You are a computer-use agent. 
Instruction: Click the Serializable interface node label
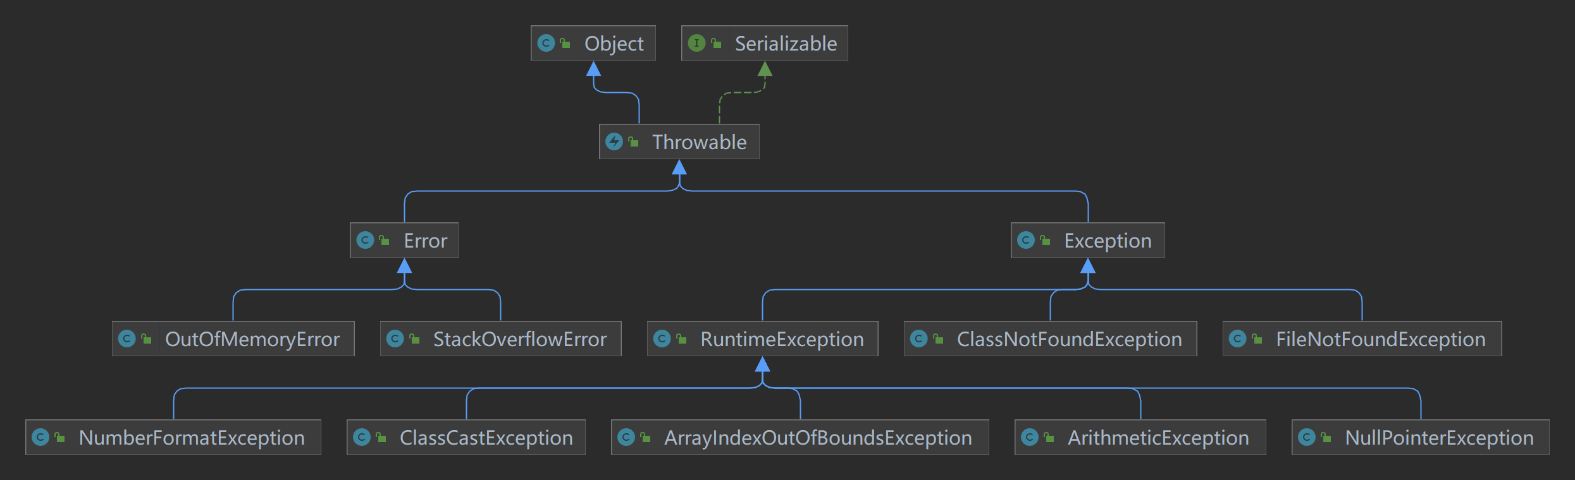pyautogui.click(x=786, y=44)
